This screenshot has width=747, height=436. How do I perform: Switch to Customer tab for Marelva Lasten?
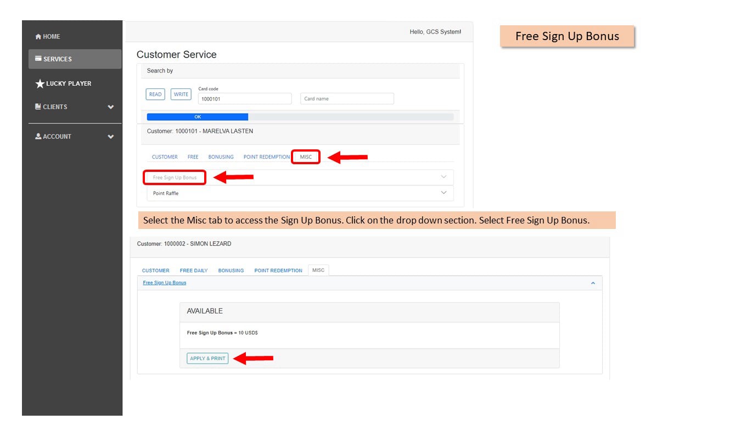165,157
